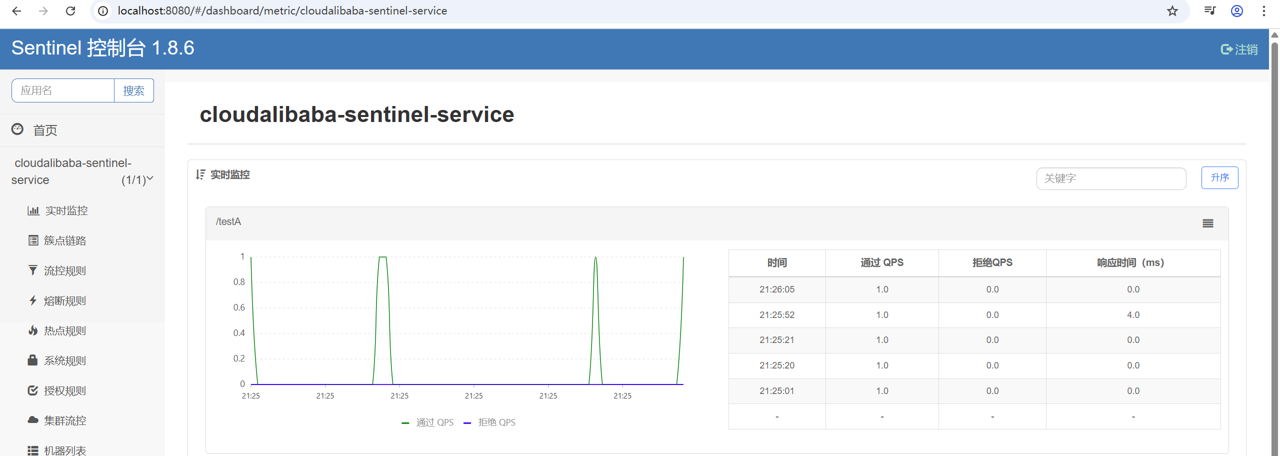Click the 注销 logout link
This screenshot has width=1280, height=456.
1246,49
